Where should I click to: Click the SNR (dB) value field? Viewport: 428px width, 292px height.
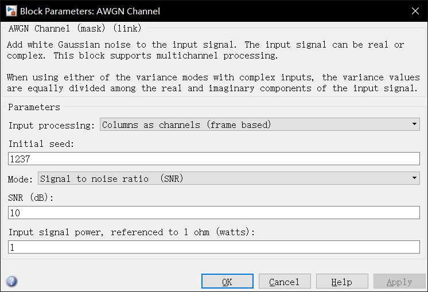[214, 213]
